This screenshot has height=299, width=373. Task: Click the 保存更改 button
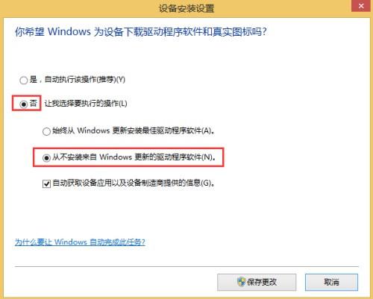coord(257,282)
